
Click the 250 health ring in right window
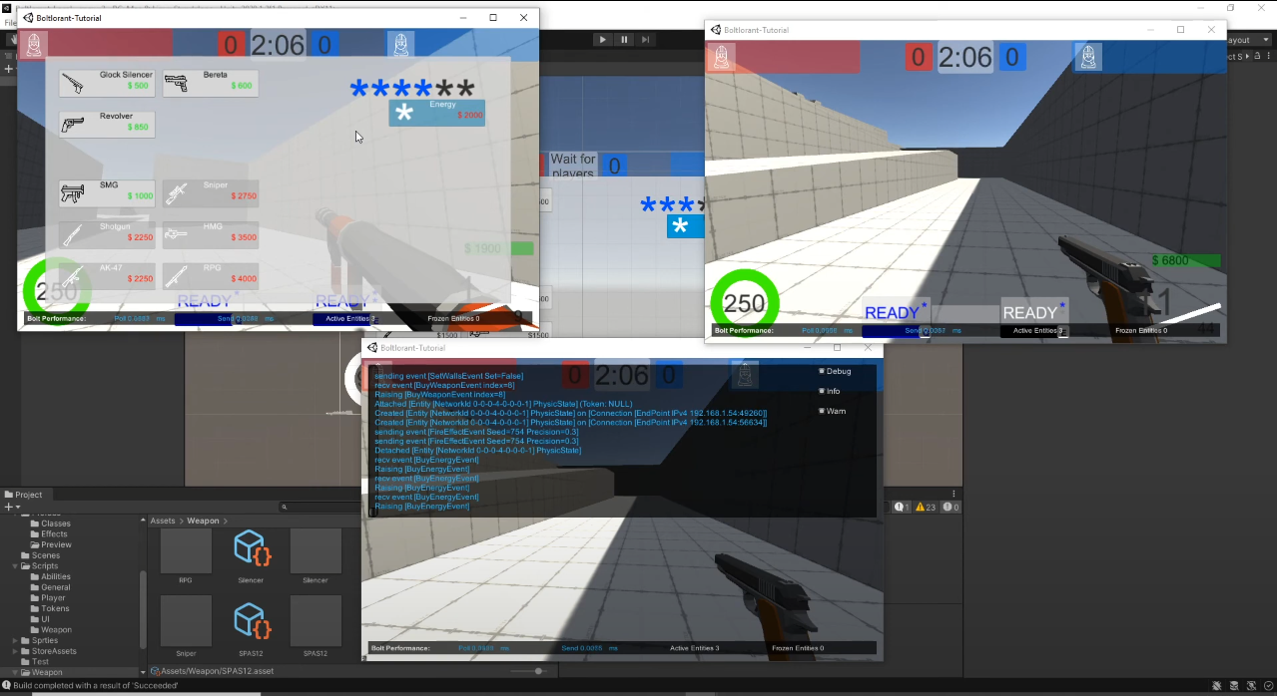tap(745, 303)
